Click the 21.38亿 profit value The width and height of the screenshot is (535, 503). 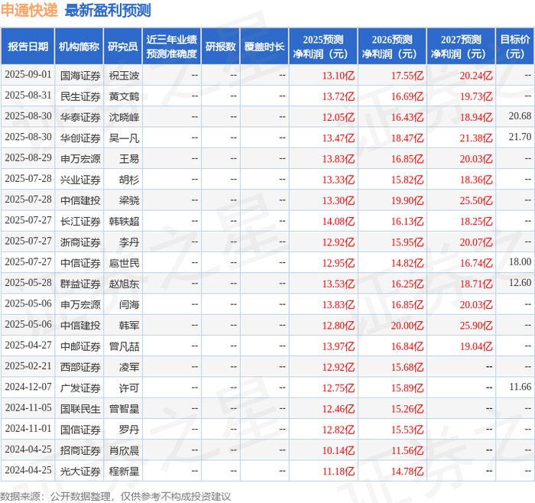[476, 138]
